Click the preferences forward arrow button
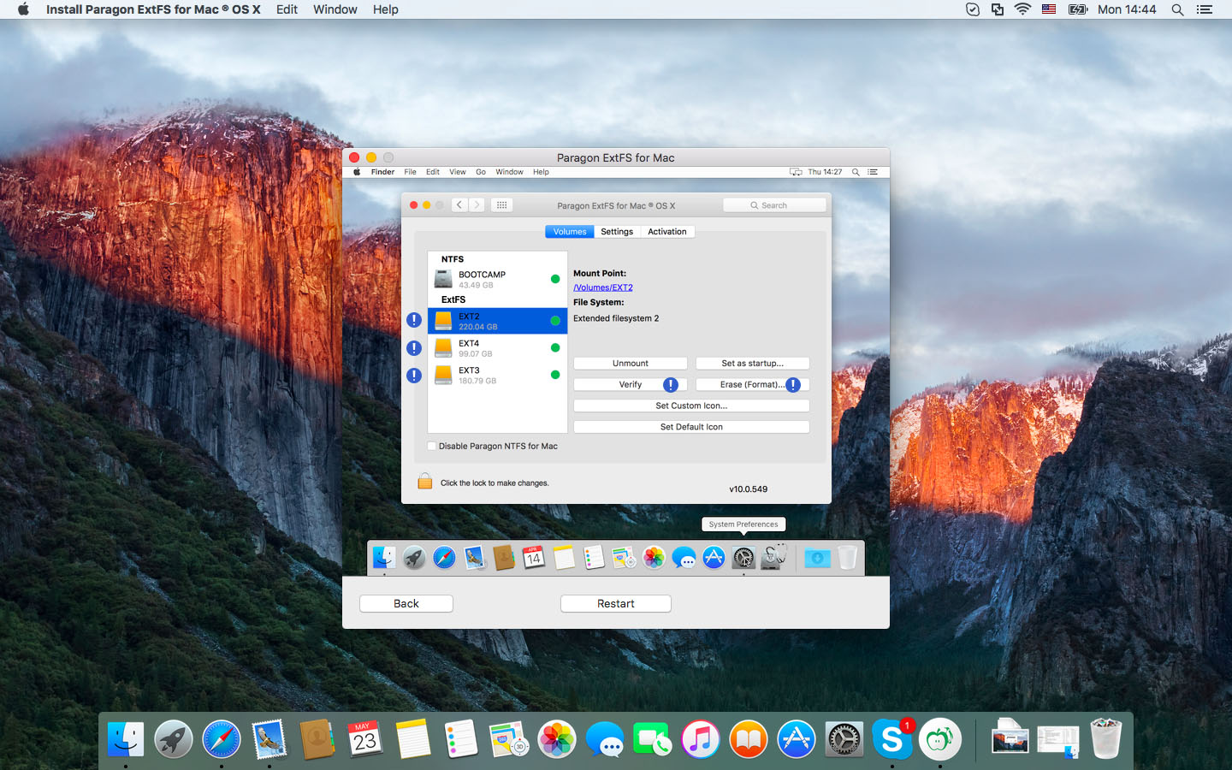This screenshot has width=1232, height=770. tap(477, 205)
